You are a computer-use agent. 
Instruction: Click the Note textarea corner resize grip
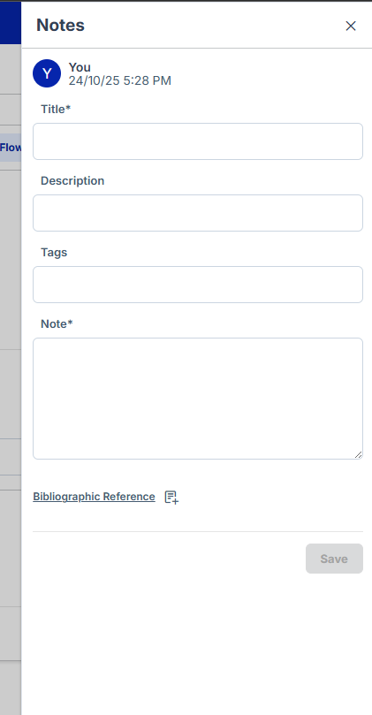point(359,454)
